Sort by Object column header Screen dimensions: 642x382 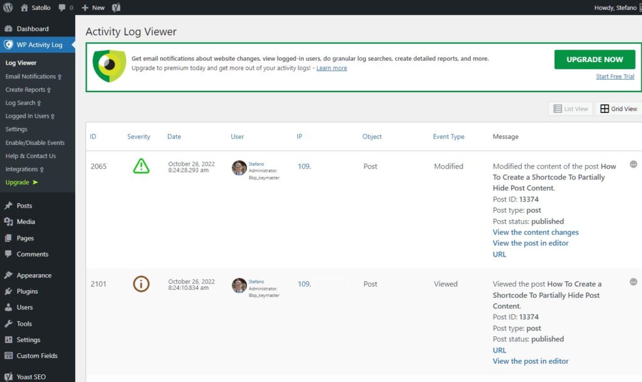(x=372, y=136)
